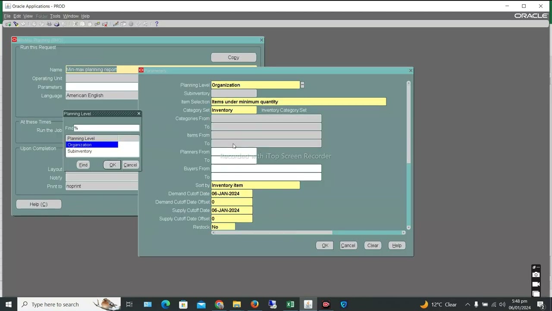Click the Parameters vertical scrollbar up arrow

408,83
